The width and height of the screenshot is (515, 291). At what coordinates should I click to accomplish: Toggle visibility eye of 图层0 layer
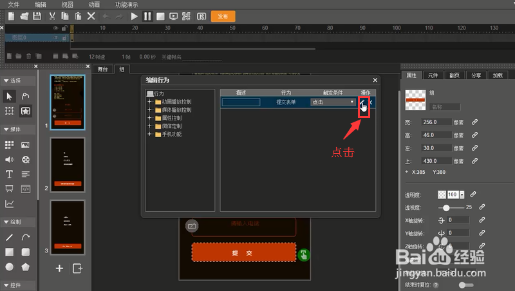55,38
